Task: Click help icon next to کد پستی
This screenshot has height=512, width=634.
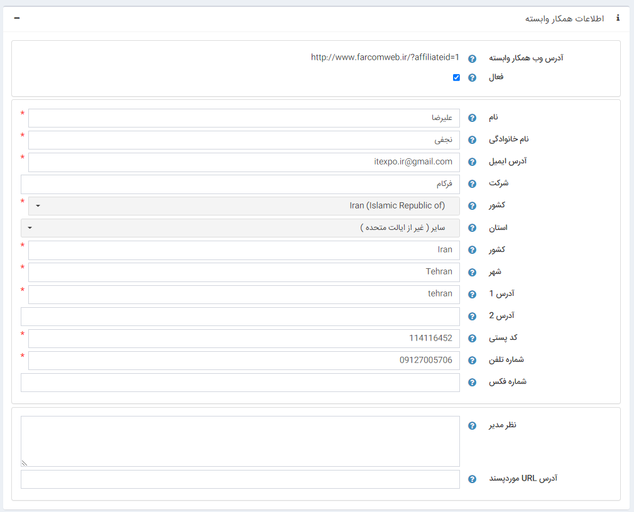Action: [x=473, y=339]
